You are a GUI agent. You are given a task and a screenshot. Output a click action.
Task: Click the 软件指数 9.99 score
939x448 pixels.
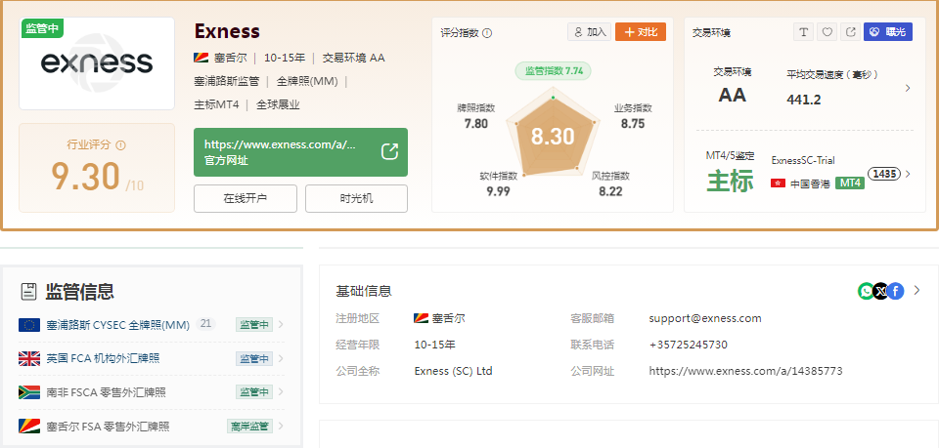(499, 191)
